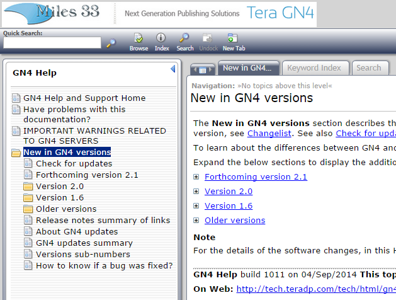Click page icon beside GN4 Help and Support Home
This screenshot has height=300, width=396.
tap(16, 98)
